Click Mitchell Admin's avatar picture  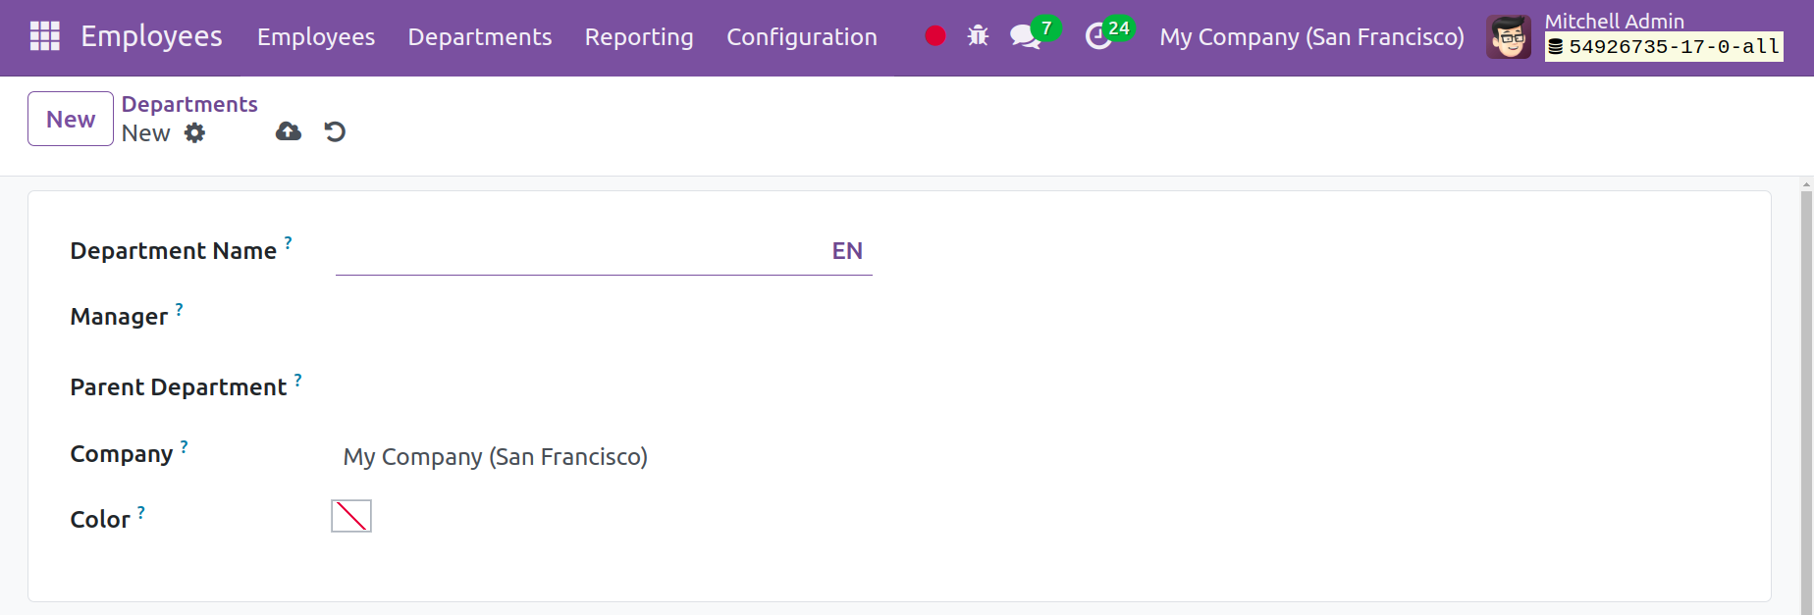click(x=1509, y=37)
